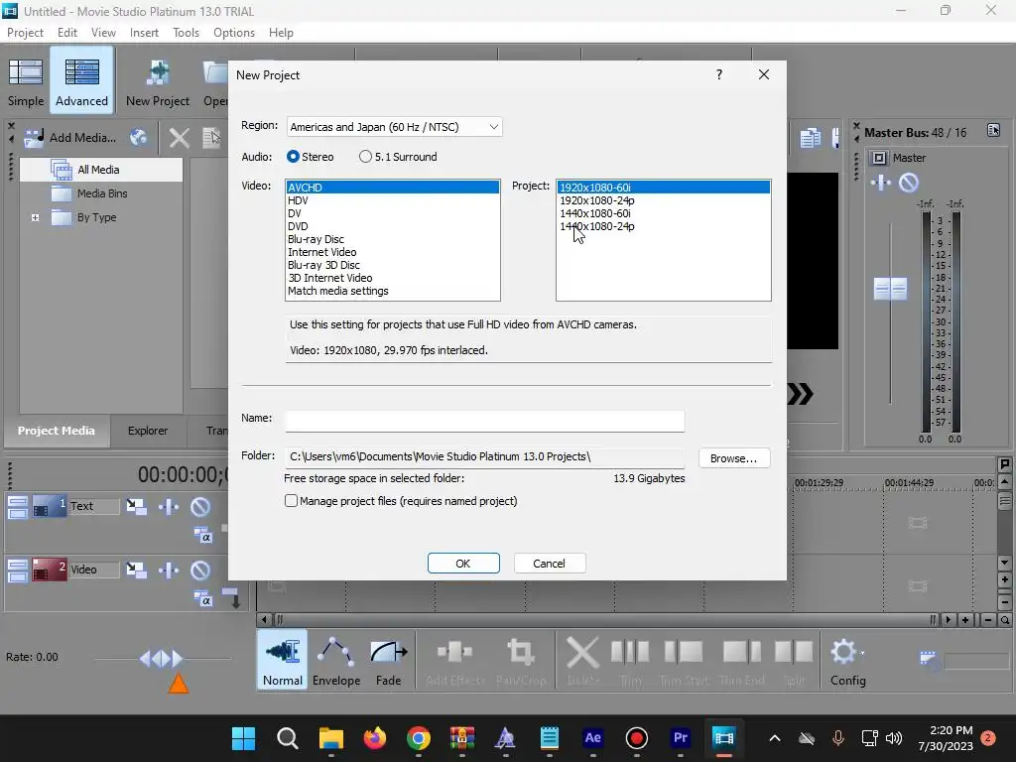The height and width of the screenshot is (762, 1016).
Task: Select 1440x1080-60i project preset
Action: 664,213
